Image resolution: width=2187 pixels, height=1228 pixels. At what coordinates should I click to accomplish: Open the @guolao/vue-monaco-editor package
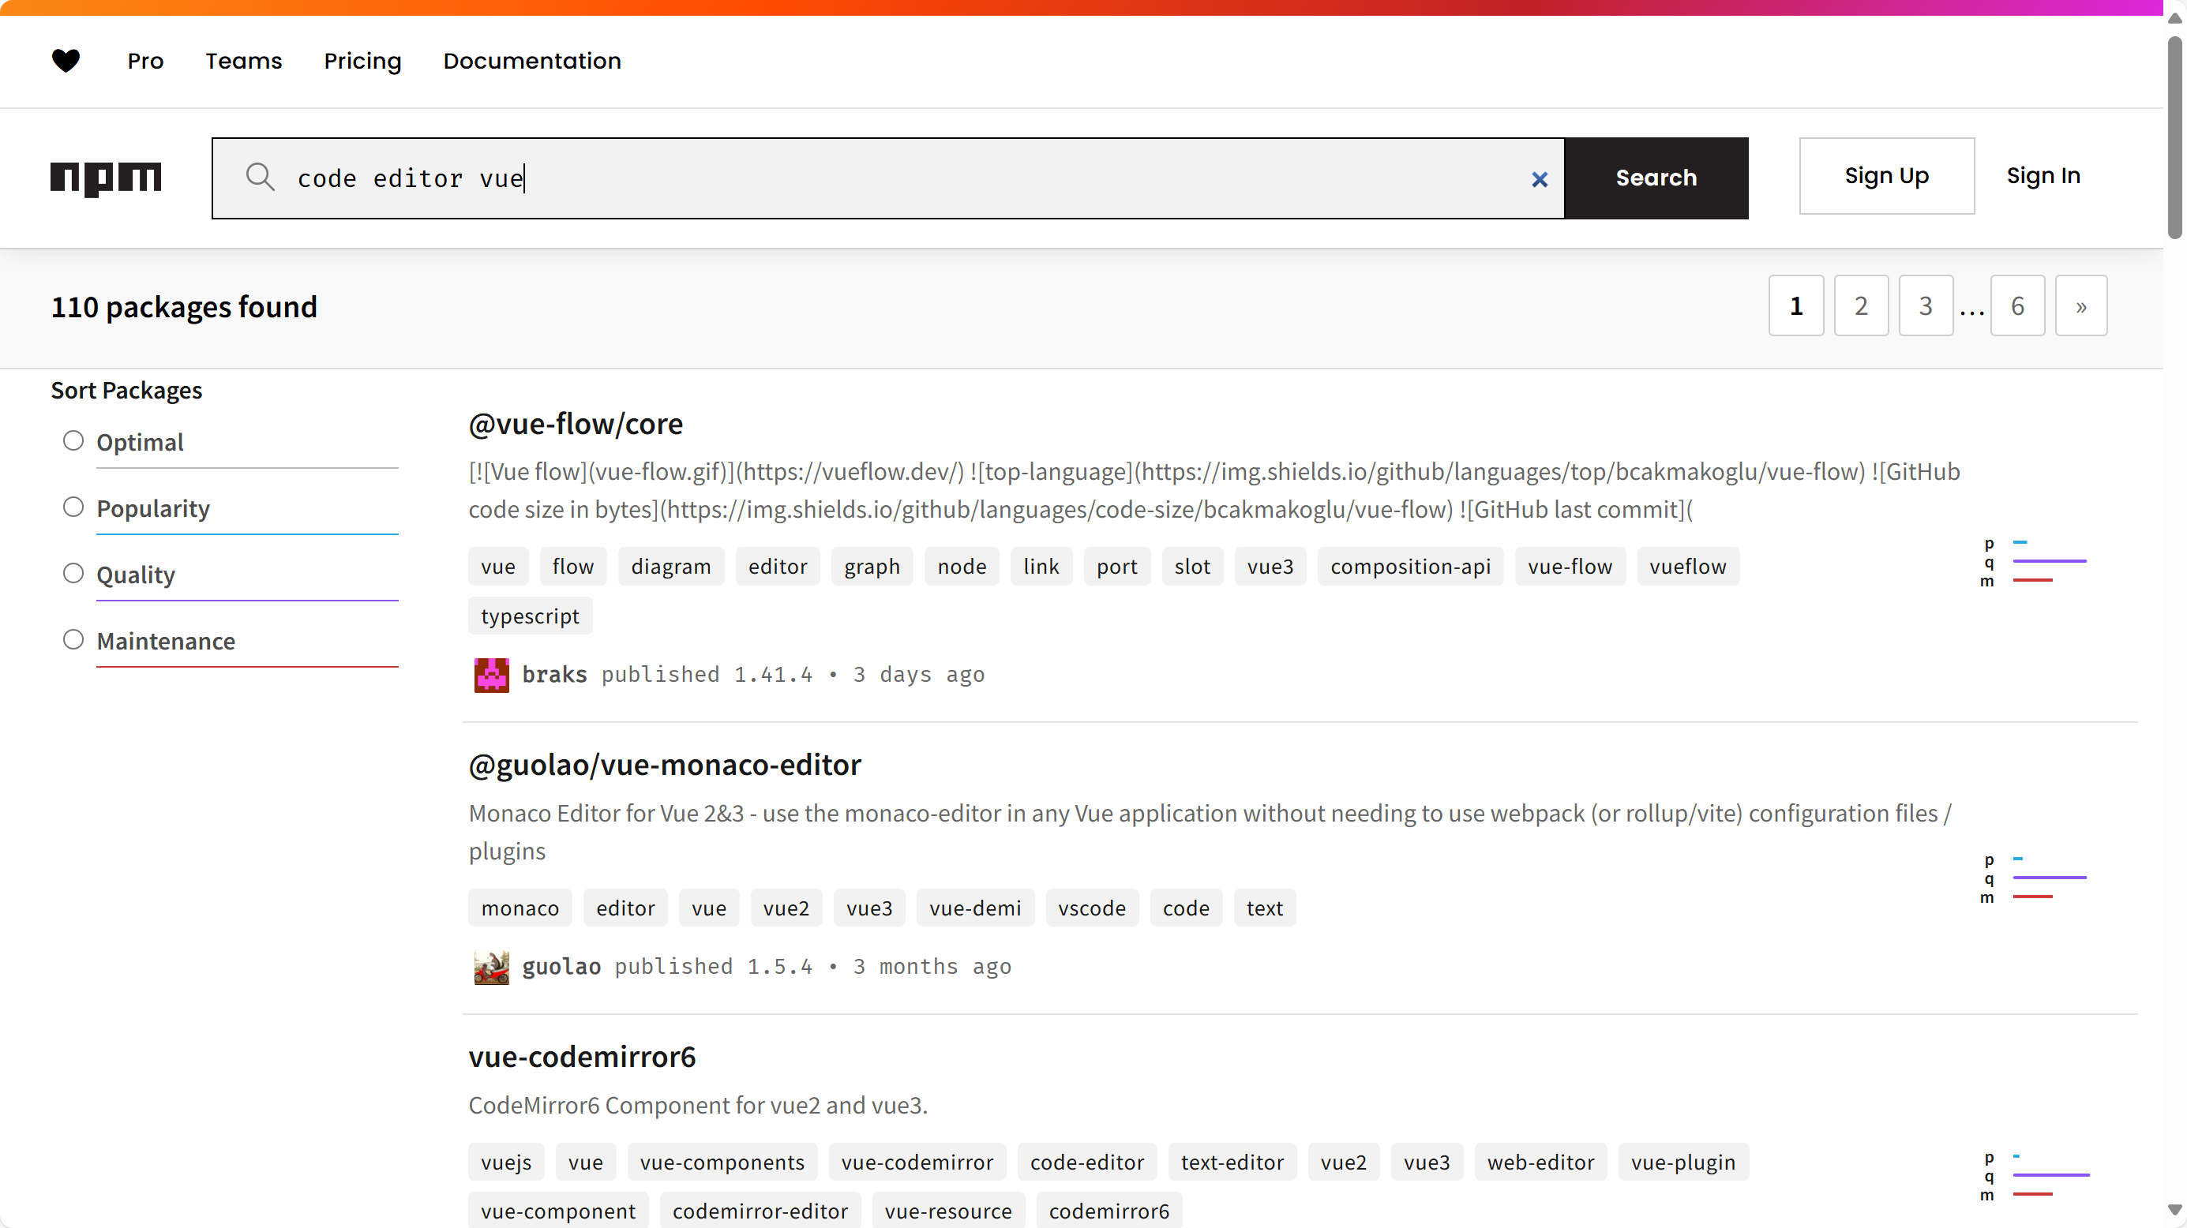pos(665,765)
